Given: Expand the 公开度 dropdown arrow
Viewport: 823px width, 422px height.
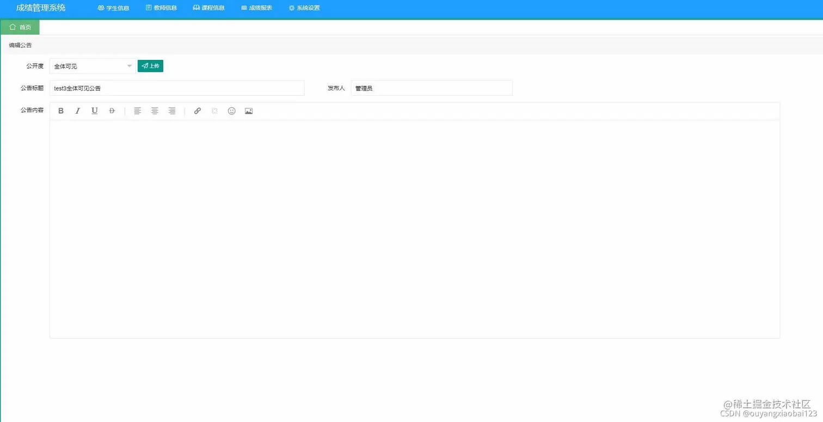Looking at the screenshot, I should pyautogui.click(x=130, y=66).
